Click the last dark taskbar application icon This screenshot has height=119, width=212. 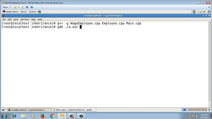(81, 116)
